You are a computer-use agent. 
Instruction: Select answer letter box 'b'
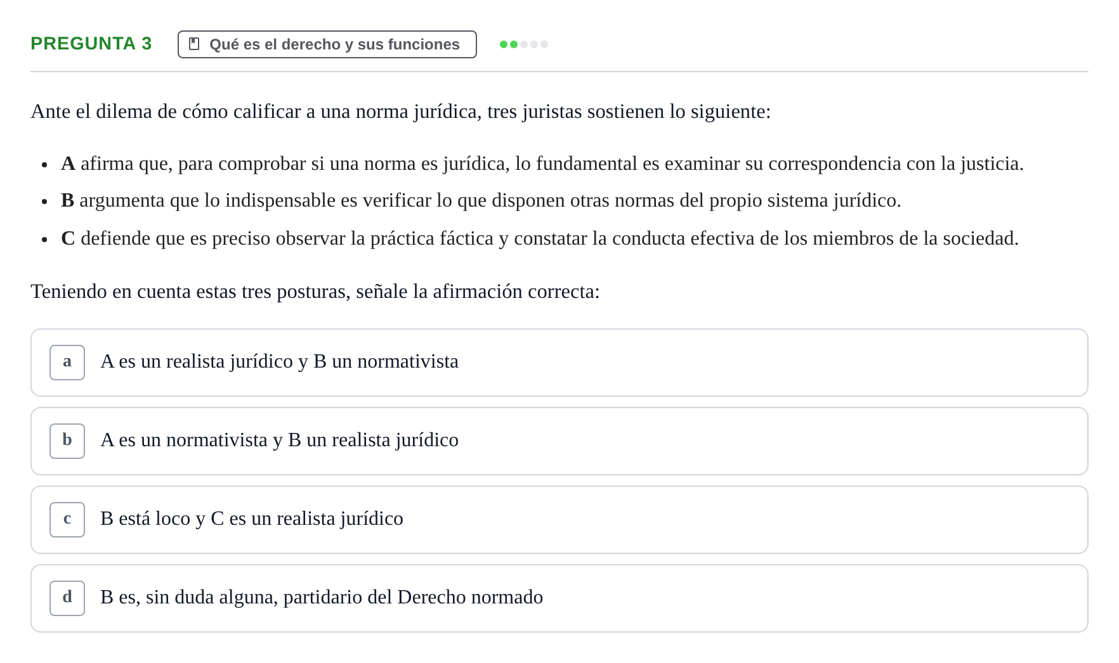click(67, 441)
